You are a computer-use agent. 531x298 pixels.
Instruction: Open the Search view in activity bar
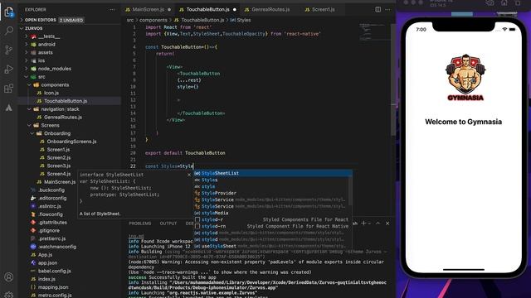(x=9, y=31)
